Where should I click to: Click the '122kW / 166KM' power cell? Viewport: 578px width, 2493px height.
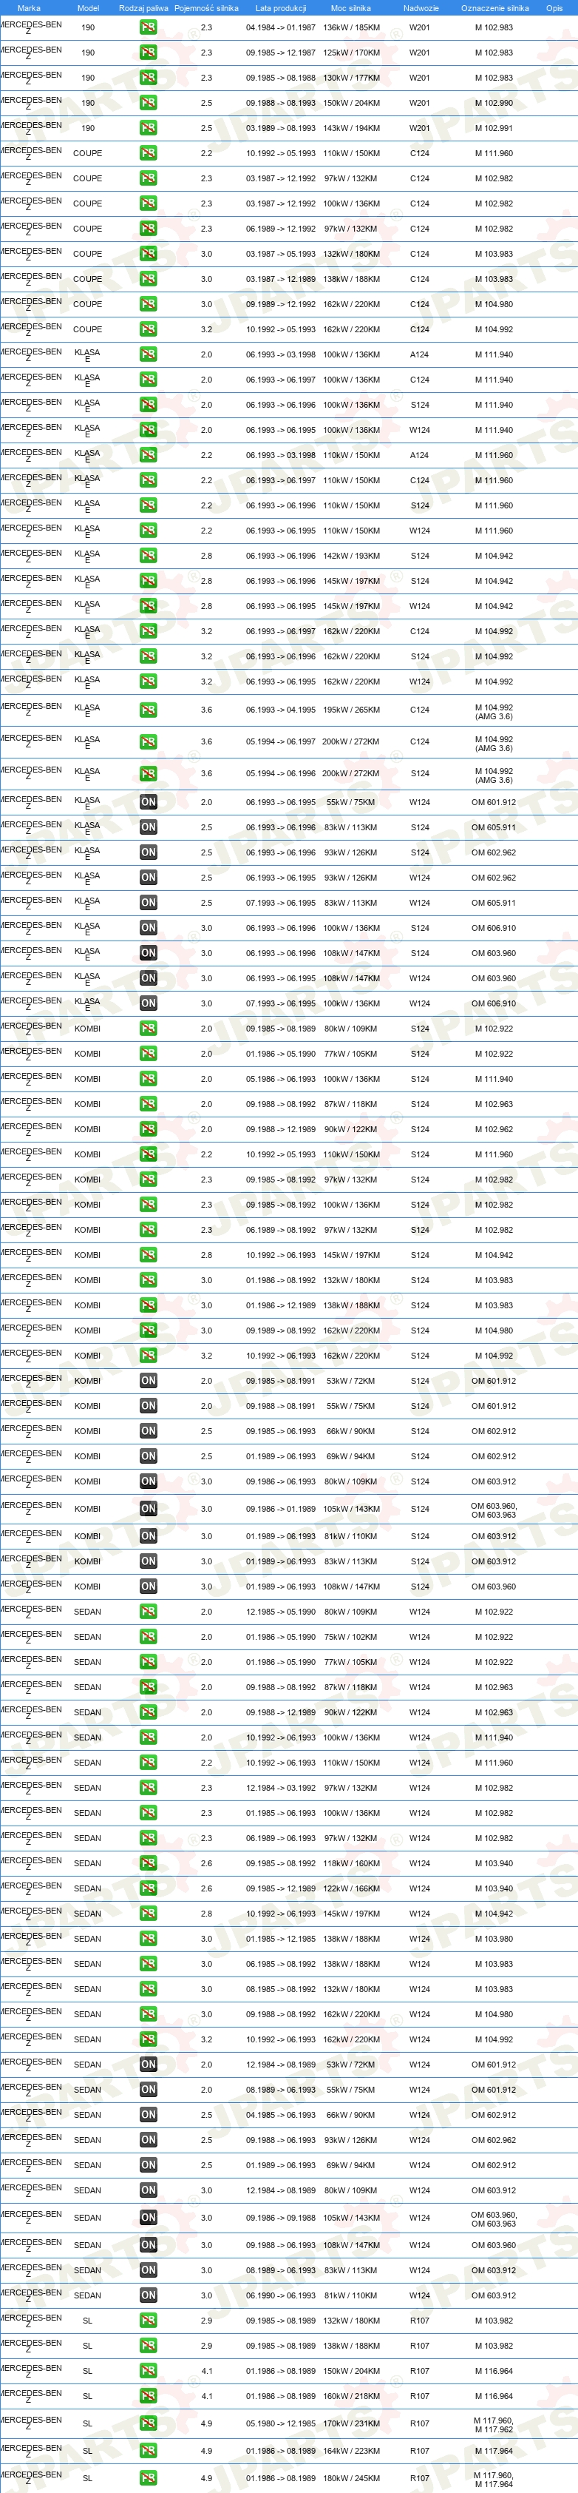tap(351, 1888)
